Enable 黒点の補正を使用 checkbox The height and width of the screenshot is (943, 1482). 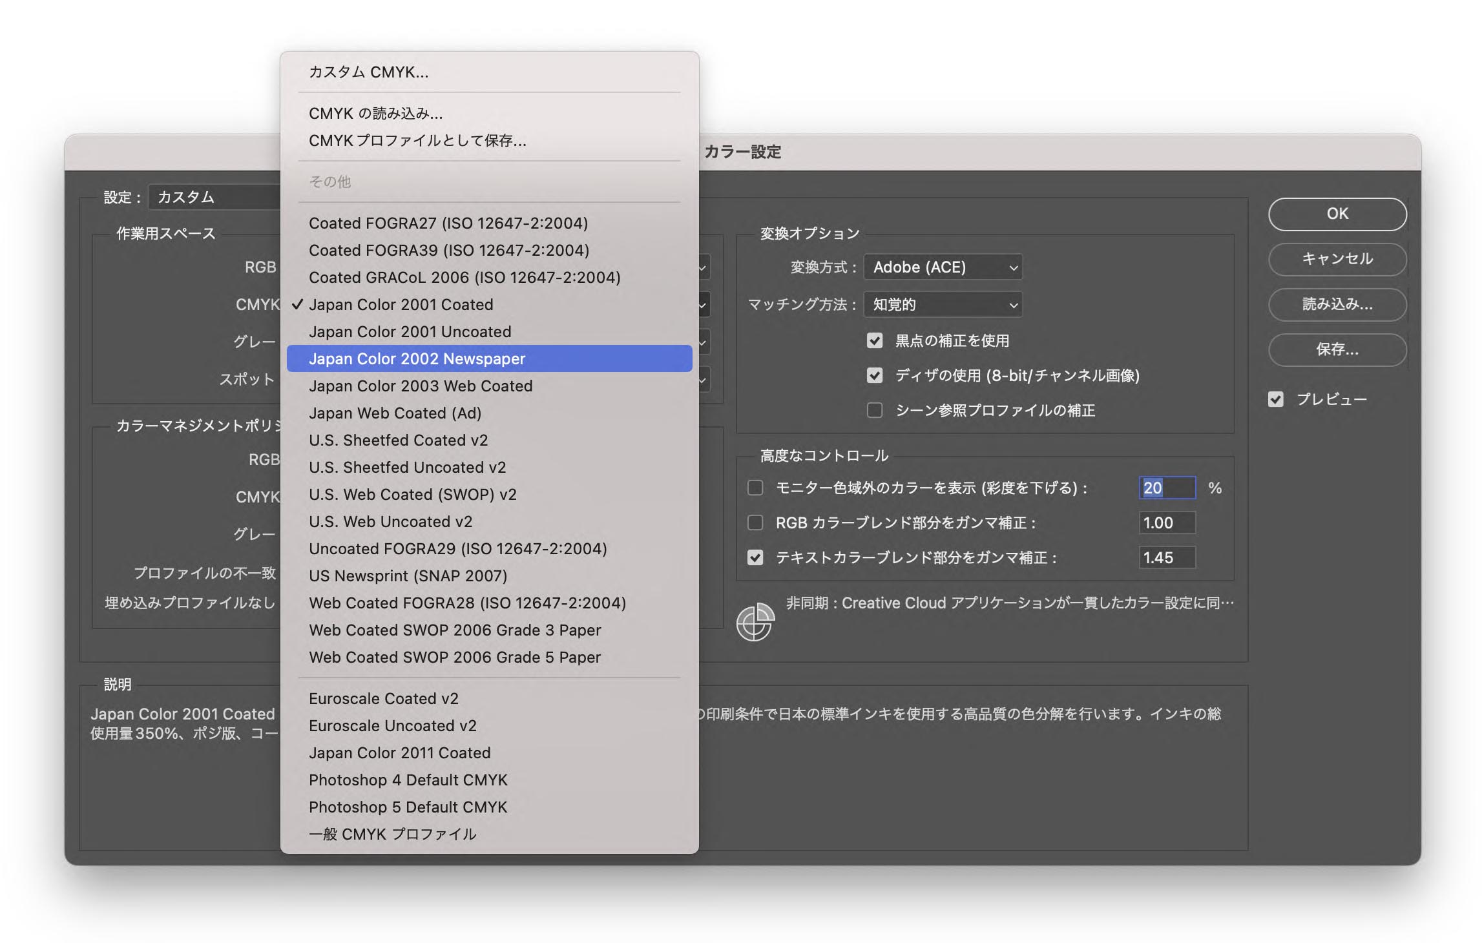pos(875,340)
